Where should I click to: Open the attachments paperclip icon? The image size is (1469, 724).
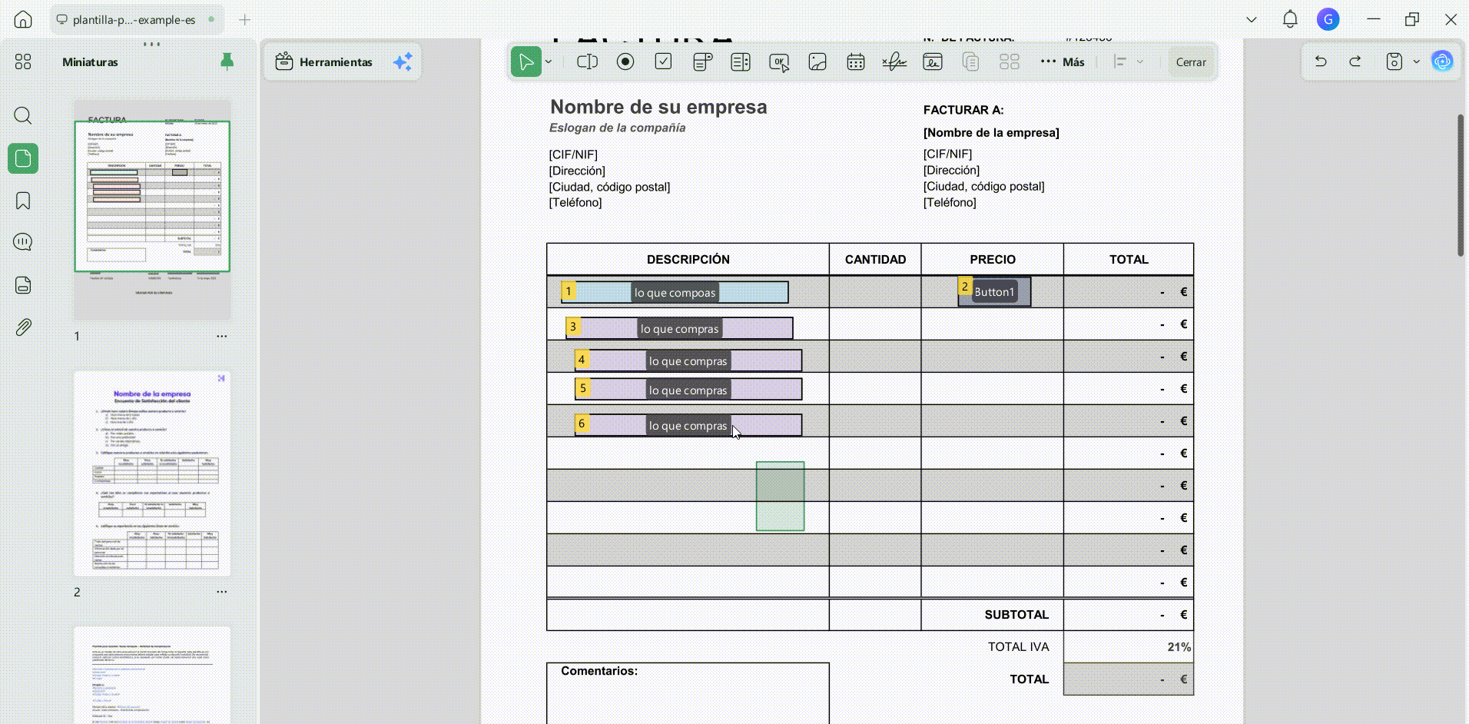click(23, 327)
